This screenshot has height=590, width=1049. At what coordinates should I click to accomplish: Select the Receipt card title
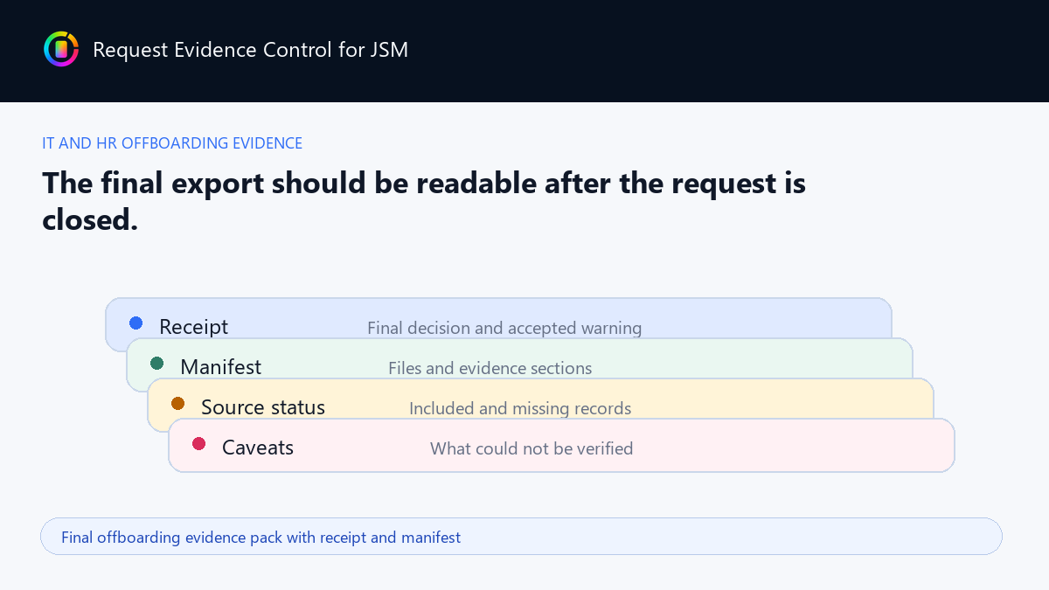click(193, 327)
